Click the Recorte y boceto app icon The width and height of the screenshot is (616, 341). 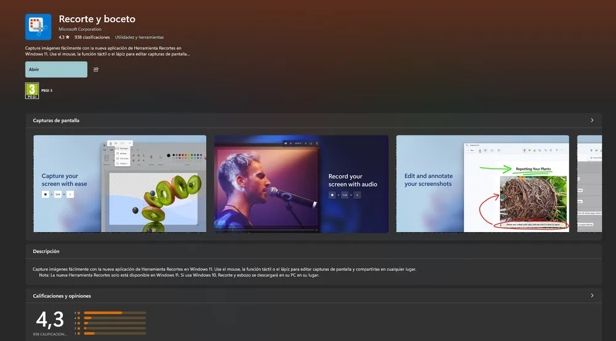click(x=38, y=26)
